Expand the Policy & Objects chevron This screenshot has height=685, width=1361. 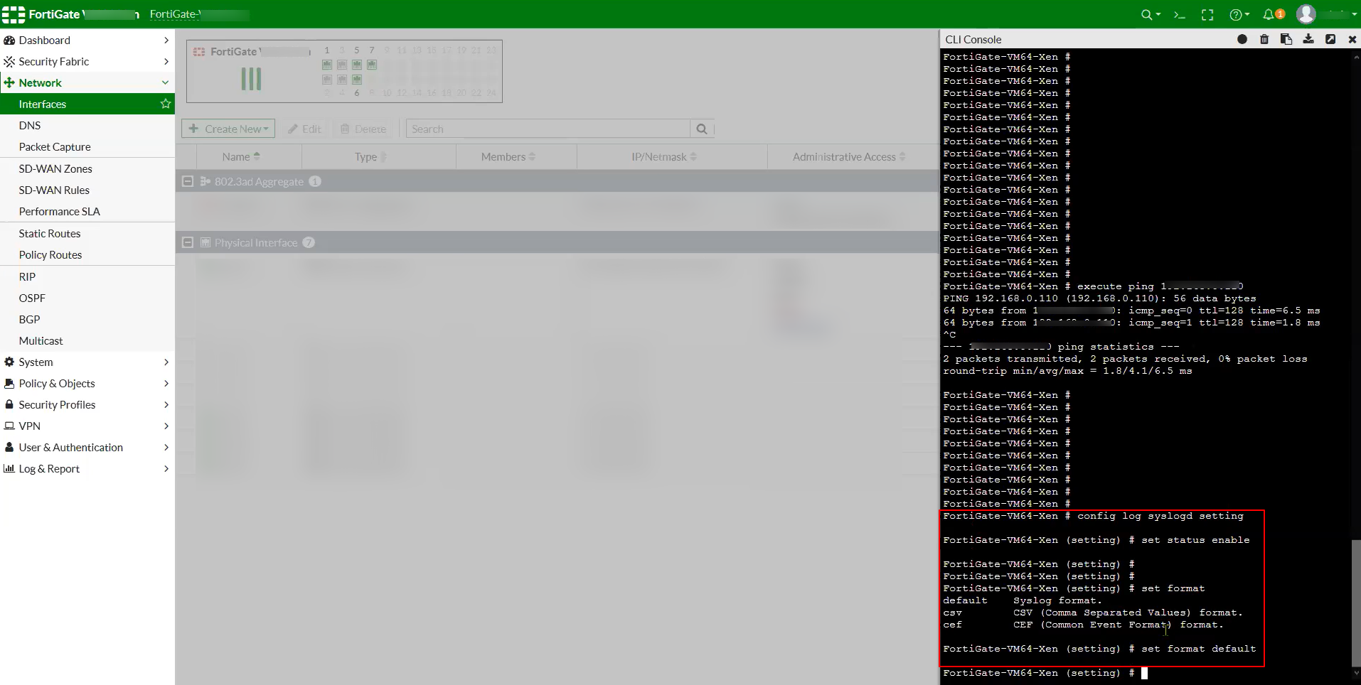click(166, 383)
